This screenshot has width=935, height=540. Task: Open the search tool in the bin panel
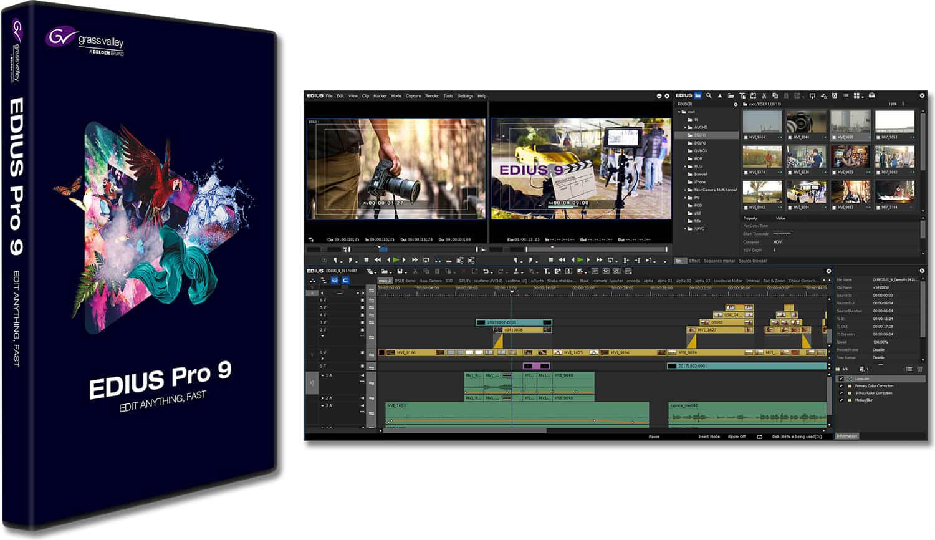[709, 96]
